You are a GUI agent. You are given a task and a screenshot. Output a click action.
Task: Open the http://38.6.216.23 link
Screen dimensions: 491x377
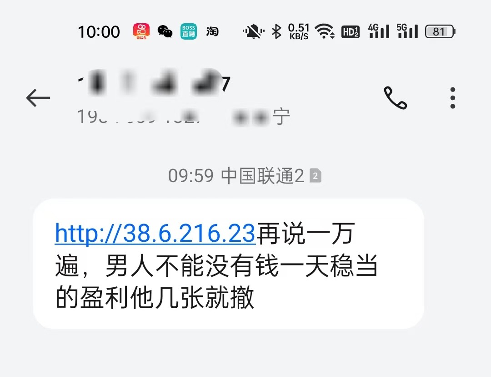pos(155,234)
